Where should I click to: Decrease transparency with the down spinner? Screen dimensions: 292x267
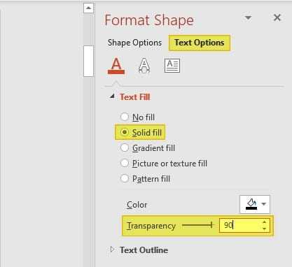(x=264, y=229)
